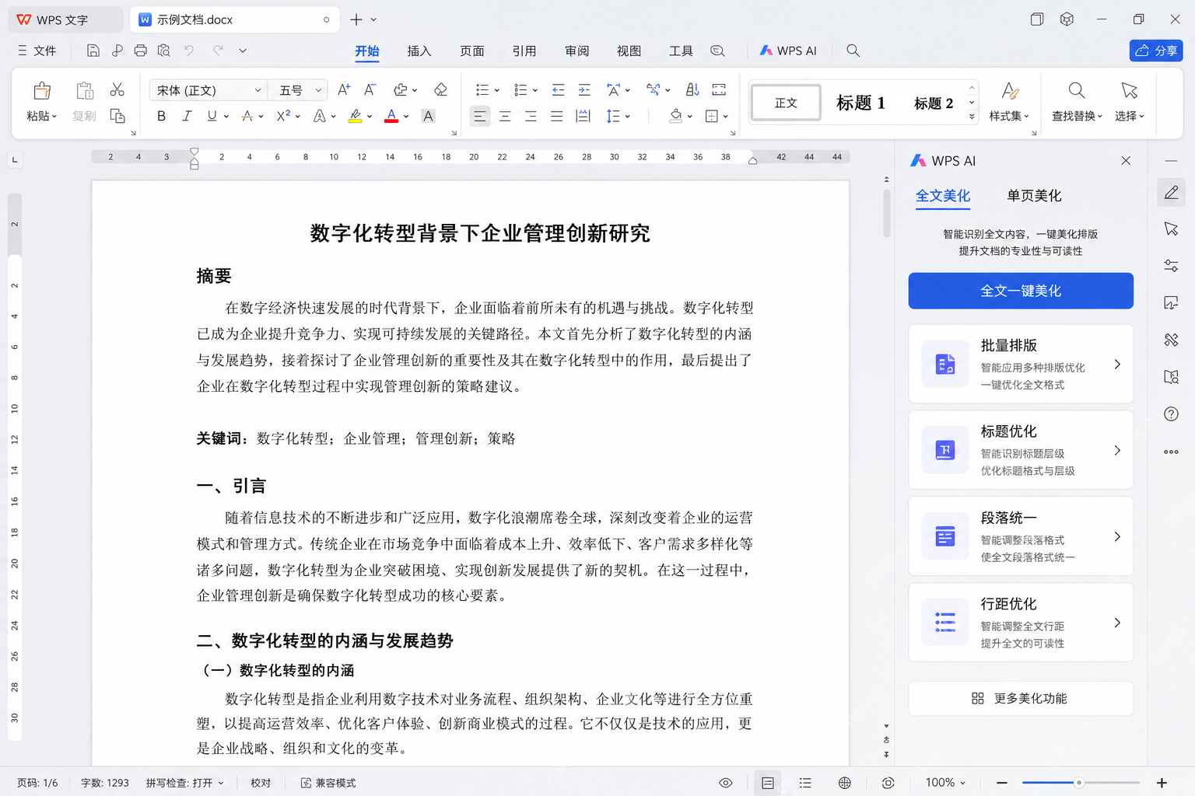Click the Undo arrow icon

point(189,51)
